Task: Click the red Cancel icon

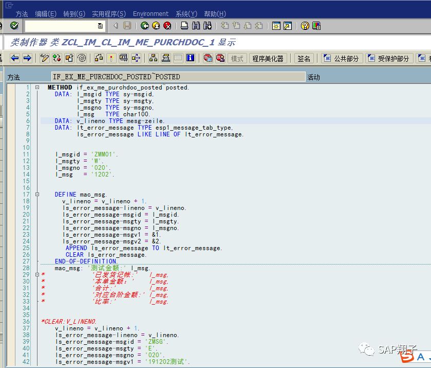Action: [167, 26]
